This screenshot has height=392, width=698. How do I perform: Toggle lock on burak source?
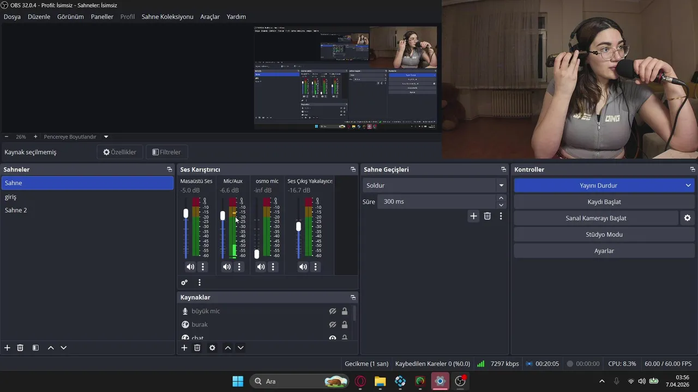pos(345,324)
